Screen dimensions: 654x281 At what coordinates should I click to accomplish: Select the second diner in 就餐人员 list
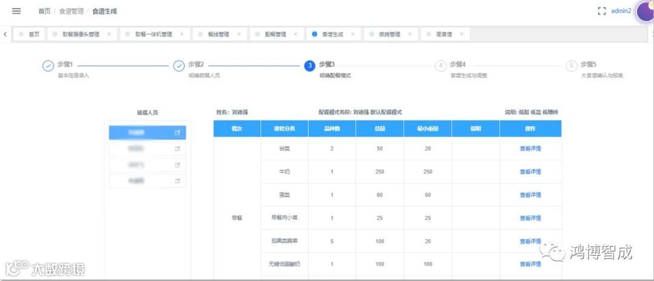[147, 149]
